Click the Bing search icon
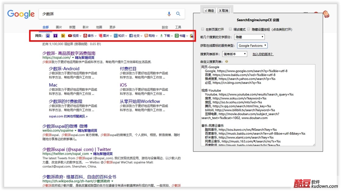Image resolution: width=341 pixels, height=191 pixels. (x=63, y=36)
